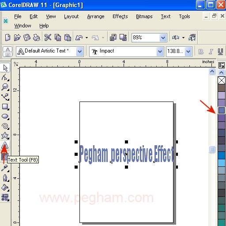Toggle Bold formatting
The height and width of the screenshot is (226, 226).
[x=201, y=52]
